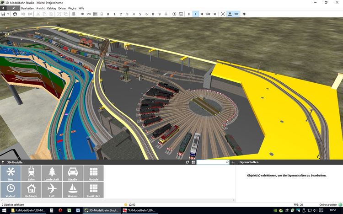
Task: Toggle the sound speaker button
Action: click(244, 14)
